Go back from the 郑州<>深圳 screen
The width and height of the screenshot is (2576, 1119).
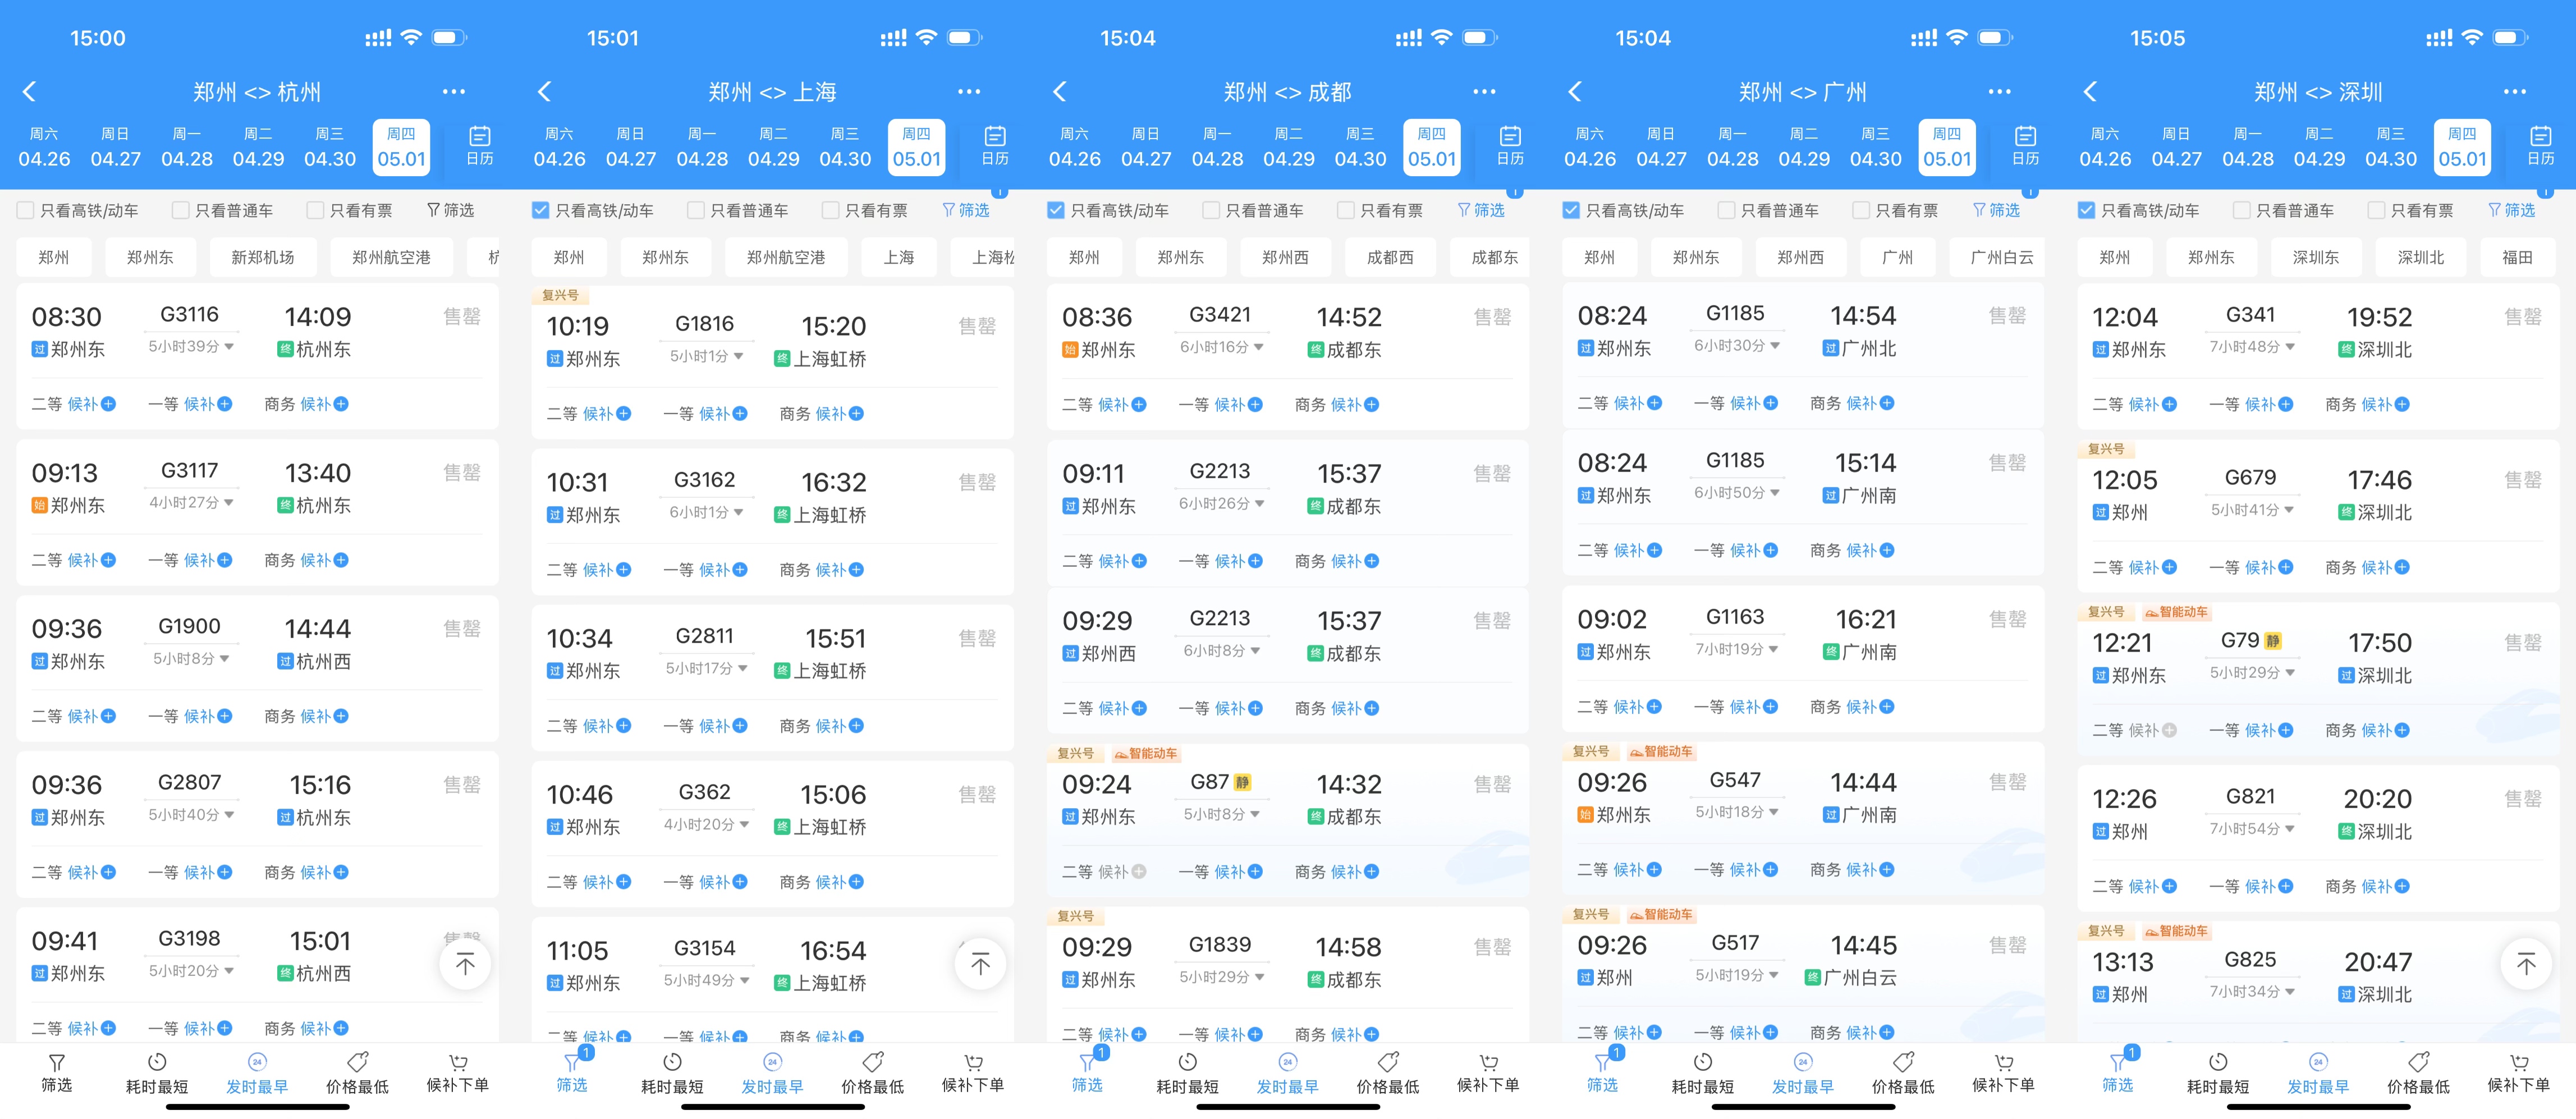coord(2090,92)
